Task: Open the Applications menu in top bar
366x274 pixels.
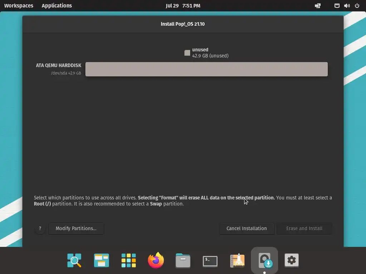Action: point(57,6)
